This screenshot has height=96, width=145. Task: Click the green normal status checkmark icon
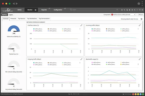[143, 94]
